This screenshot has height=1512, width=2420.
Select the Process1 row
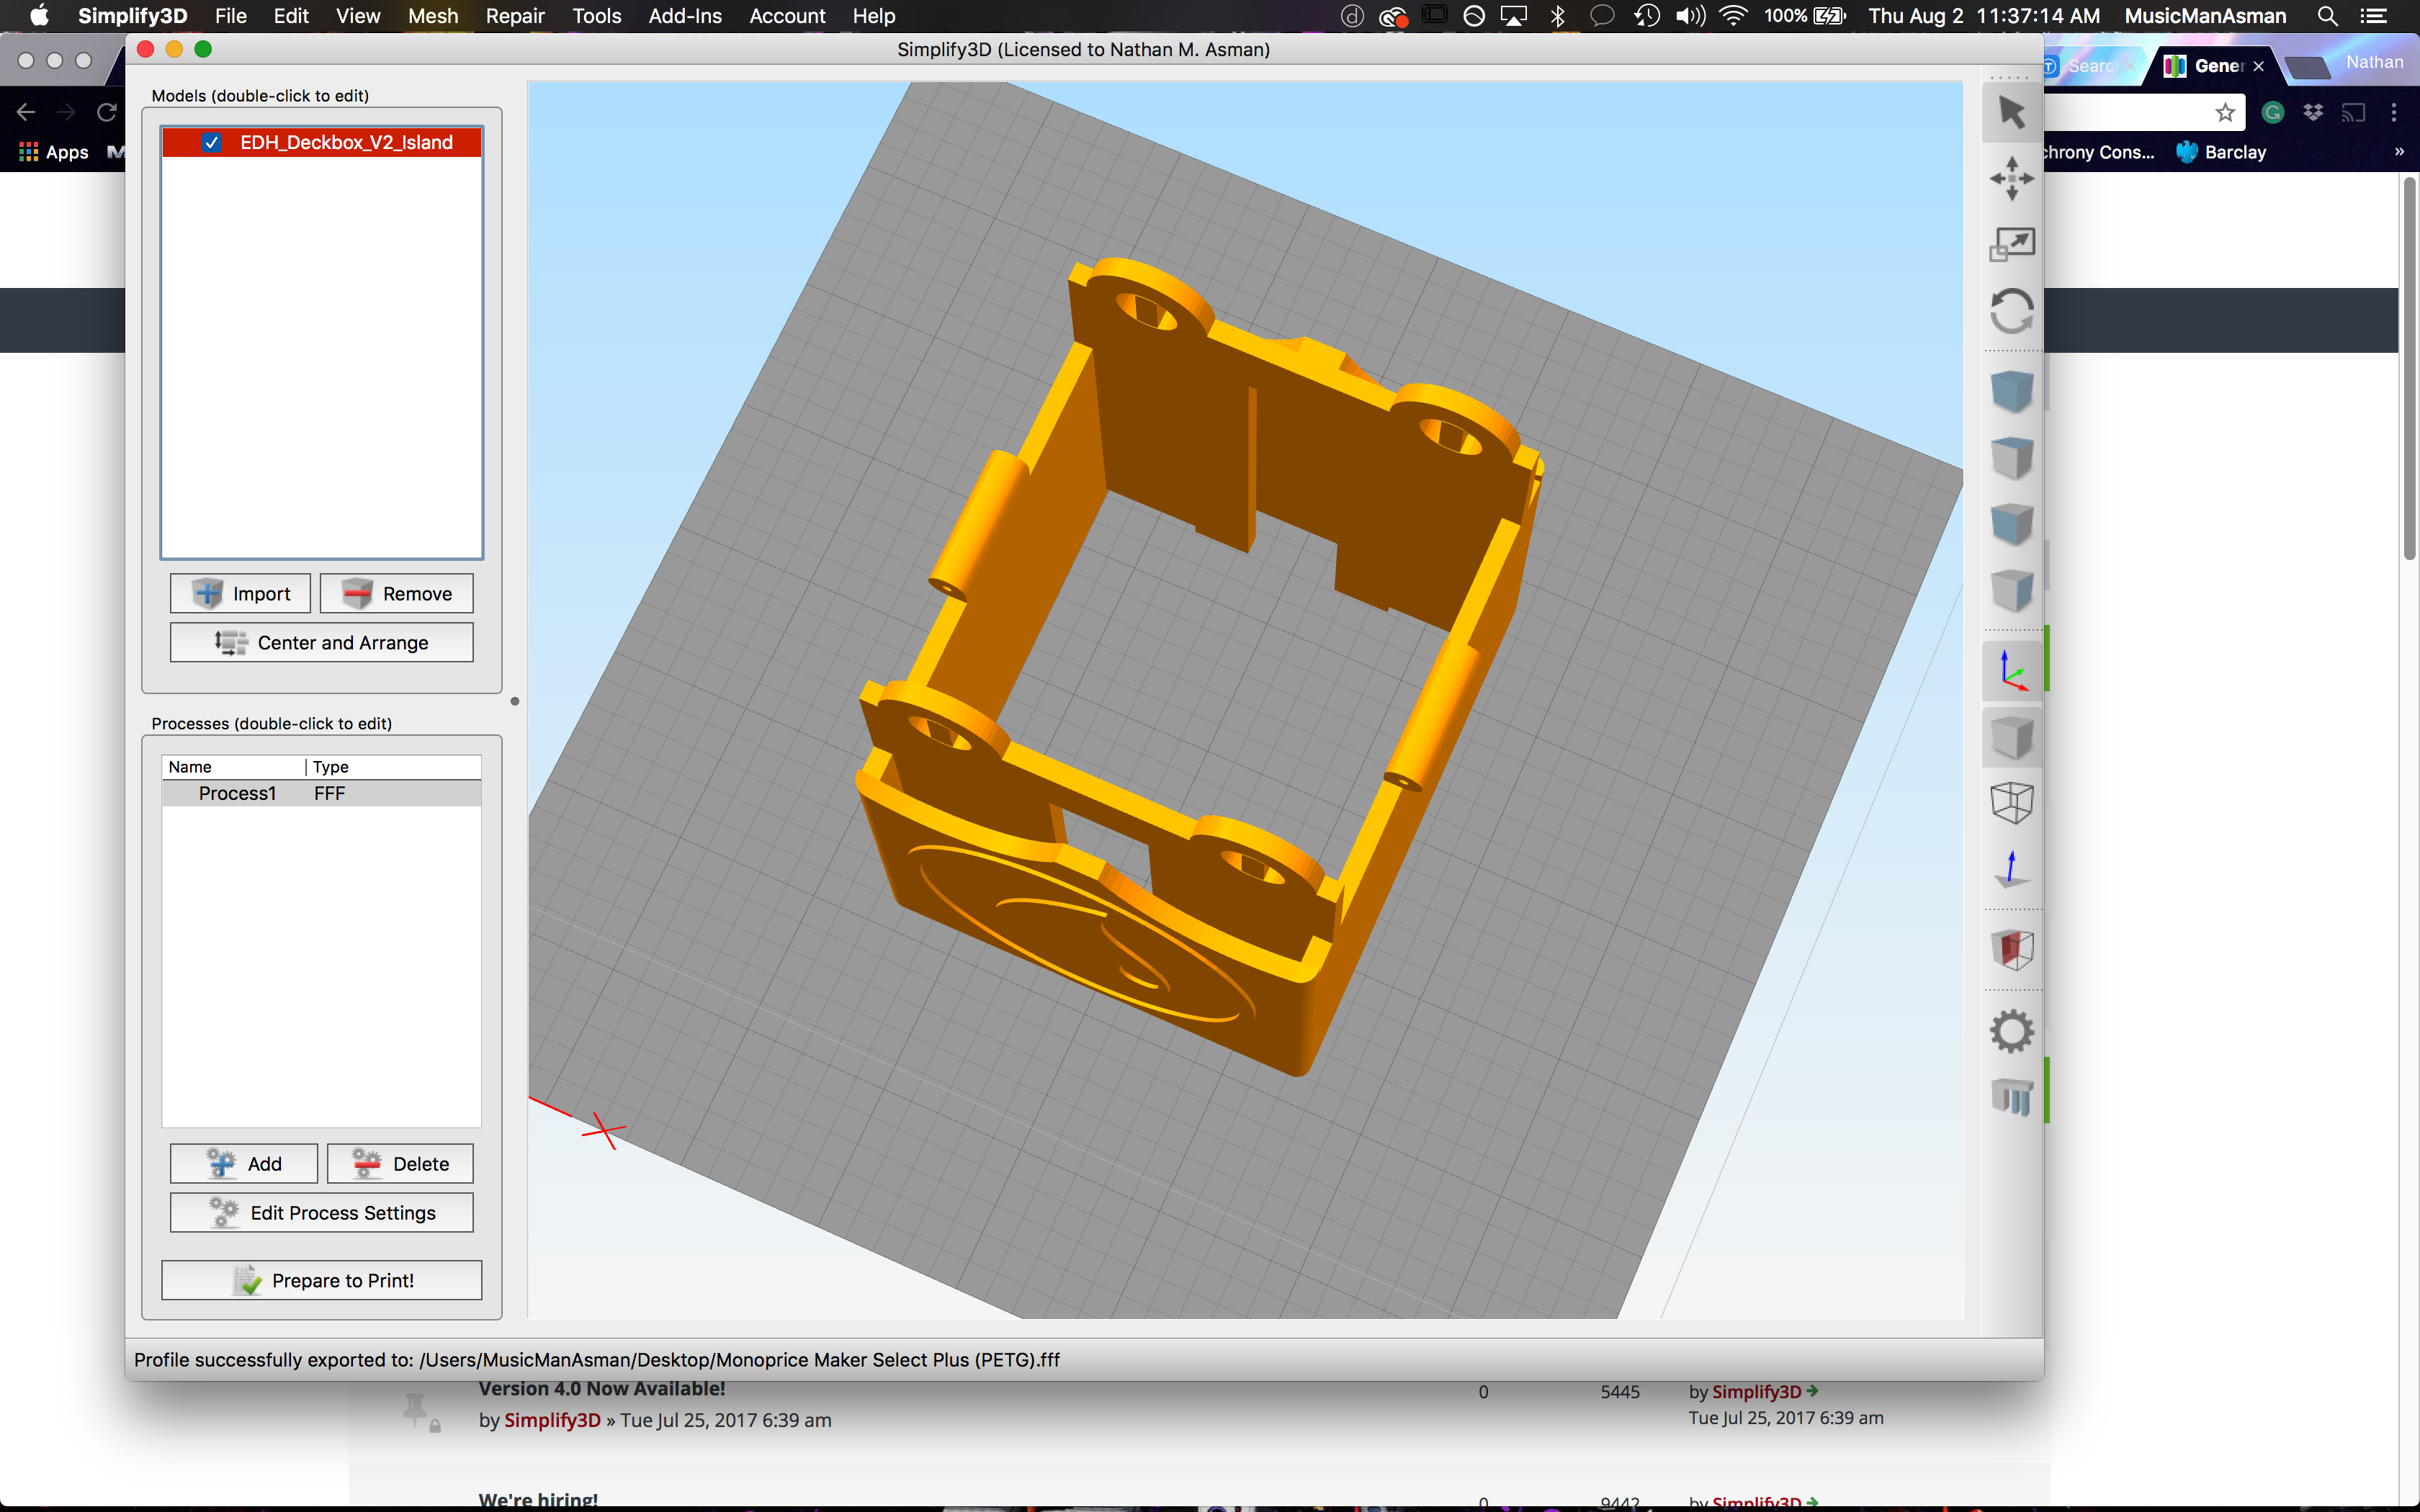pyautogui.click(x=322, y=793)
